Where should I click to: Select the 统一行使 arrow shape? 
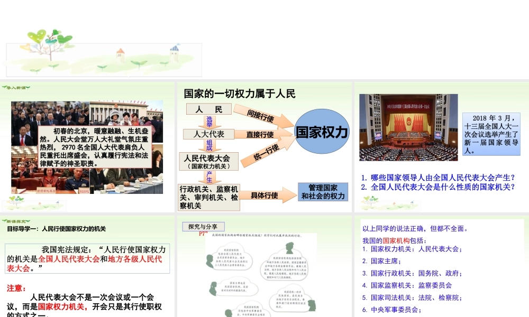tap(266, 152)
